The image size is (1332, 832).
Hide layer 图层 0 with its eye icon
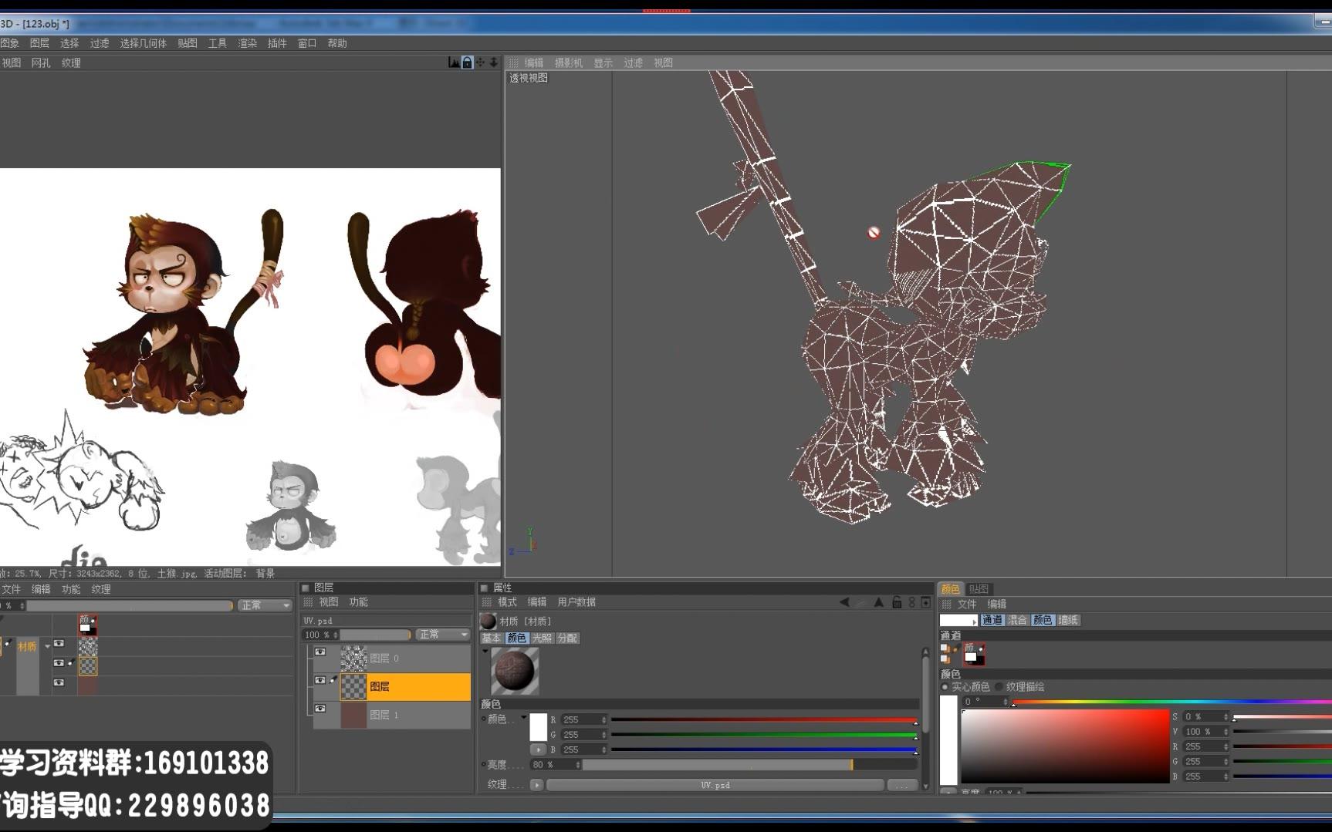(x=320, y=652)
